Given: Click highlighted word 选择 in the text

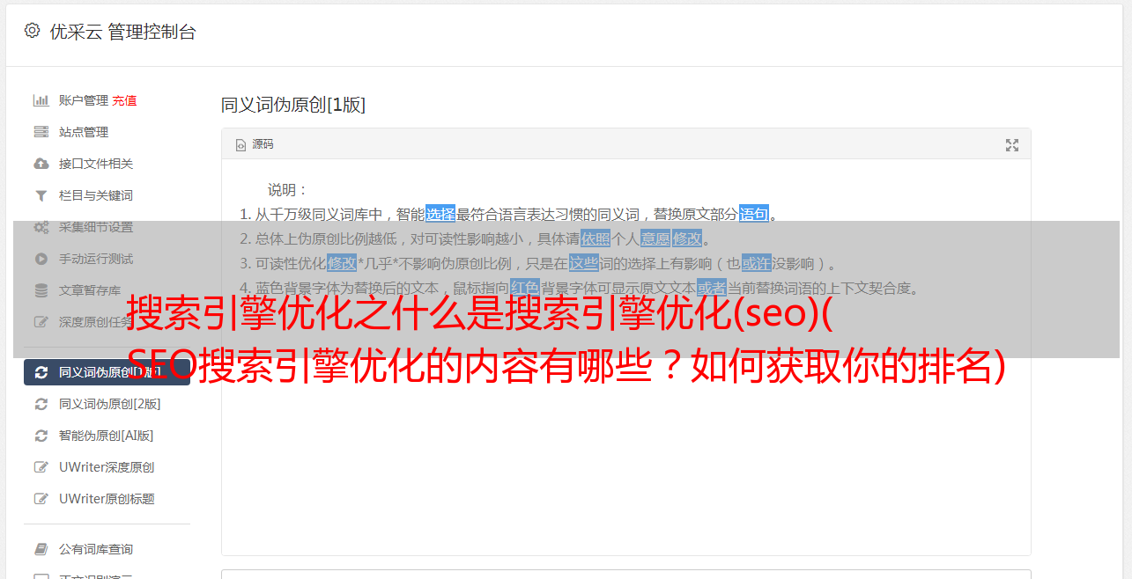Looking at the screenshot, I should 440,214.
